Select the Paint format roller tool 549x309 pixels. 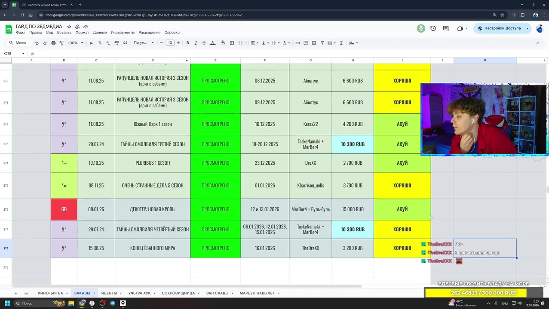pyautogui.click(x=61, y=43)
